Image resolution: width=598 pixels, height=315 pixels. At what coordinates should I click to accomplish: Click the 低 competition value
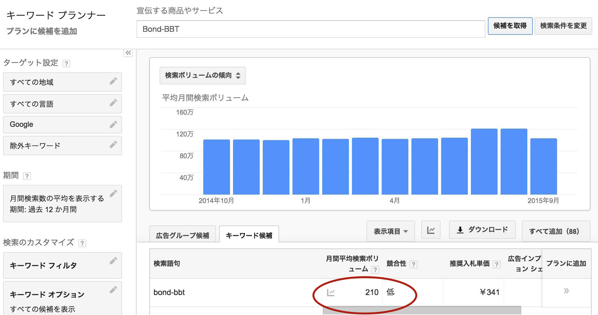(x=390, y=292)
